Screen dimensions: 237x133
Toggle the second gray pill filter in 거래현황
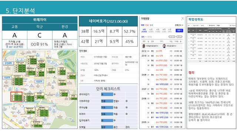click(x=179, y=37)
